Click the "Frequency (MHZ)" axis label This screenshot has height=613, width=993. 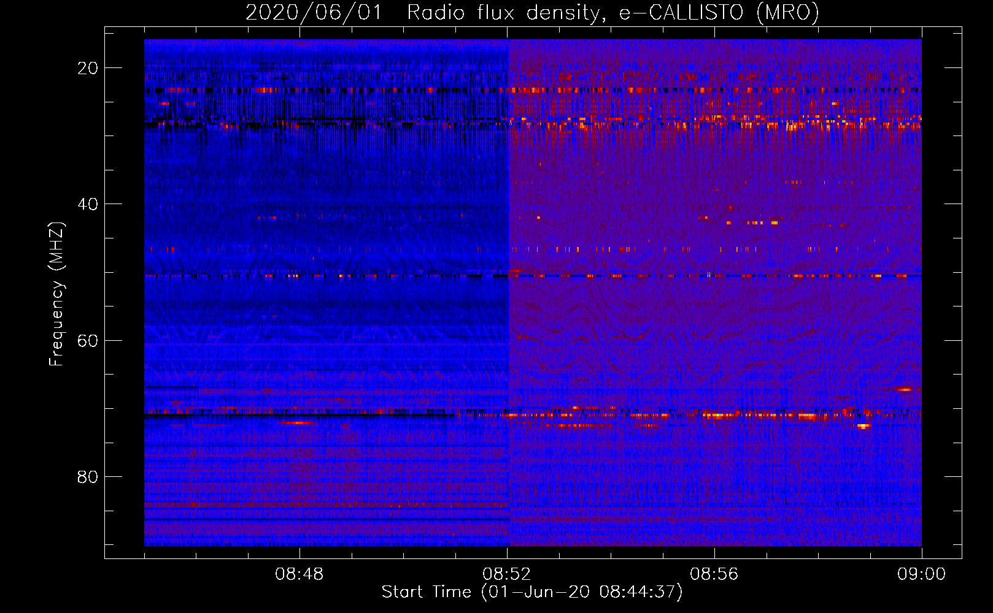pyautogui.click(x=56, y=294)
